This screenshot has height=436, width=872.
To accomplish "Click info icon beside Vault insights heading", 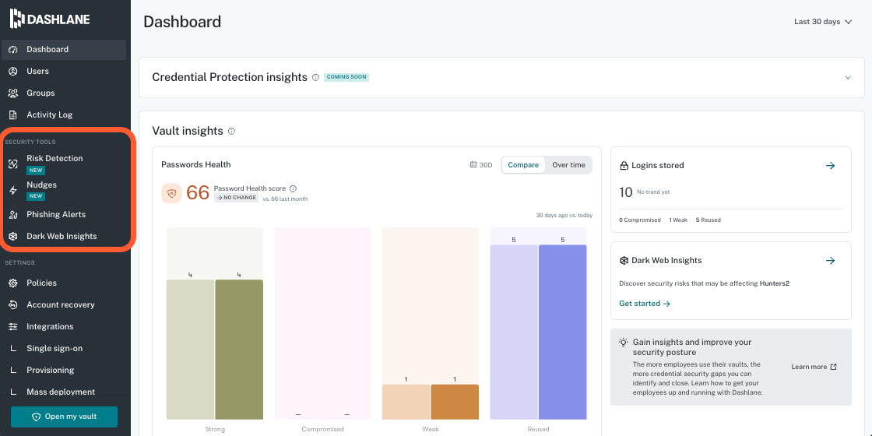I will tap(231, 132).
